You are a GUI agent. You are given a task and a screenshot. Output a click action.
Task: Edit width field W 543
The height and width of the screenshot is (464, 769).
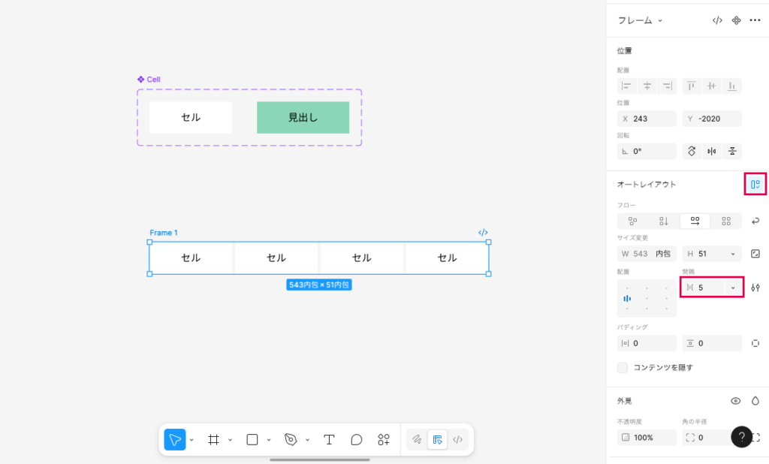tap(647, 254)
